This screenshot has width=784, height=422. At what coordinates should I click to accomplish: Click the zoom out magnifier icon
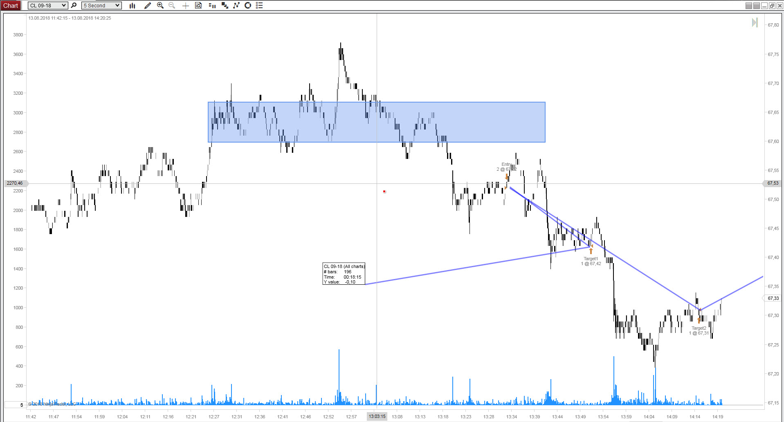click(x=172, y=5)
